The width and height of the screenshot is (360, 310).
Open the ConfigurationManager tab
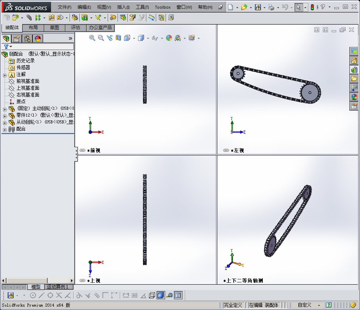27,38
